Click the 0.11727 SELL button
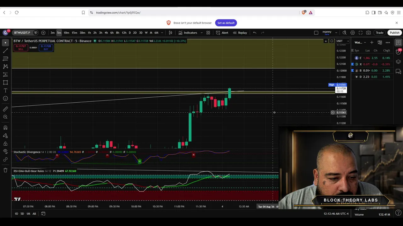 click(x=21, y=48)
